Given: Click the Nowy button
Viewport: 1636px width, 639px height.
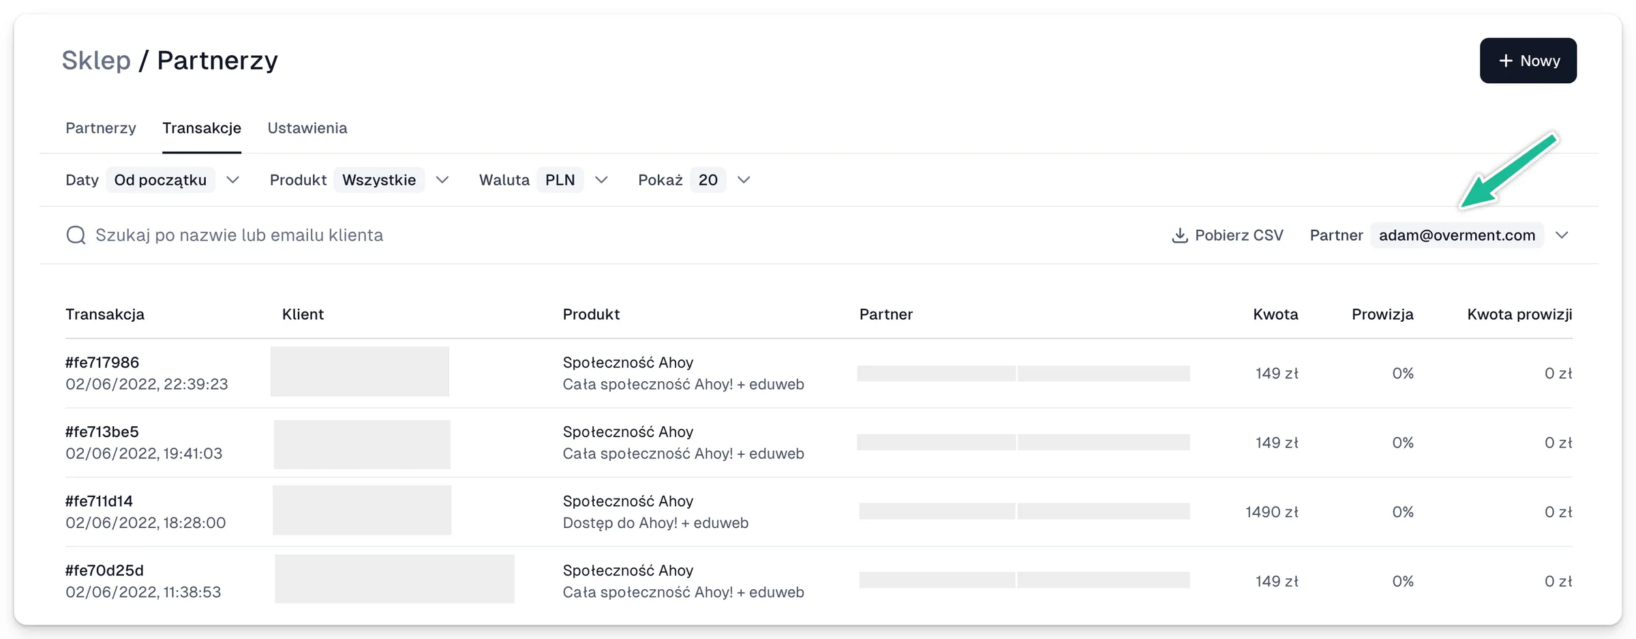Looking at the screenshot, I should point(1528,61).
